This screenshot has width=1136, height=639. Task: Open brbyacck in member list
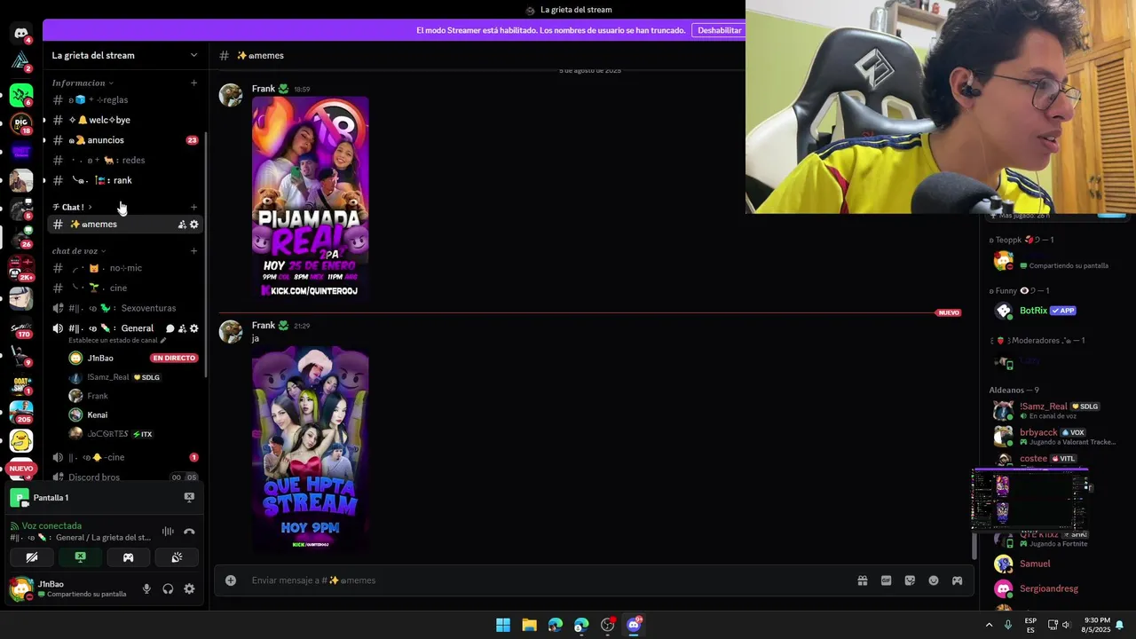(1038, 433)
